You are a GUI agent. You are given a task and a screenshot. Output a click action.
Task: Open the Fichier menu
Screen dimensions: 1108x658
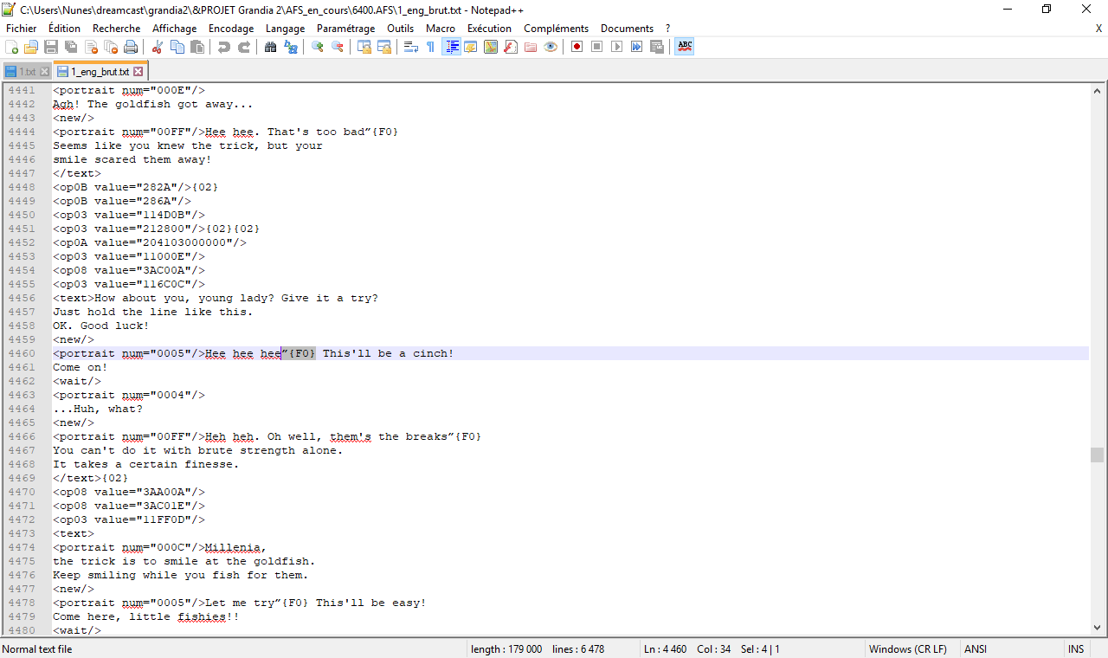(22, 29)
